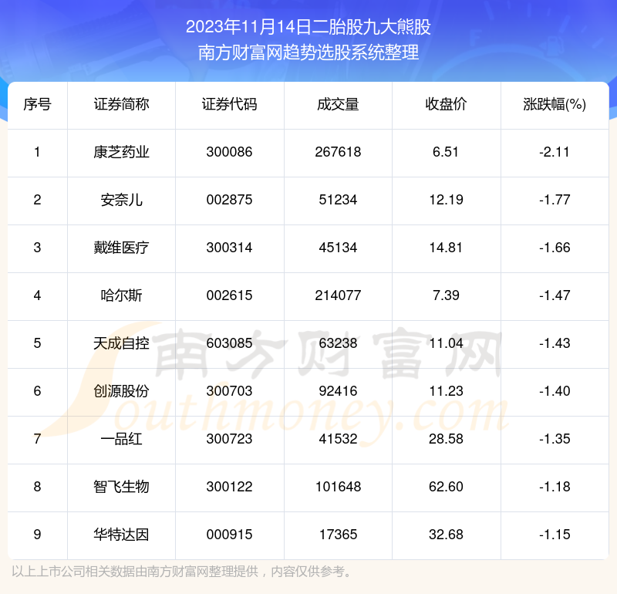The width and height of the screenshot is (617, 594).
Task: Click stock name 戴维医疗
Action: coord(121,248)
